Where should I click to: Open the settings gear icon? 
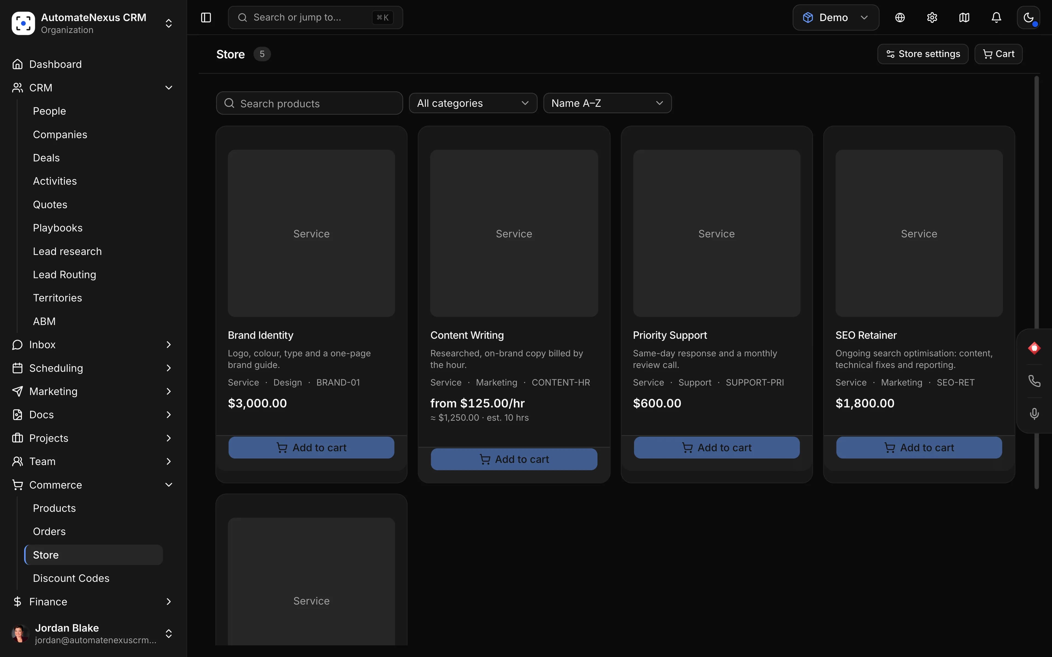[932, 17]
